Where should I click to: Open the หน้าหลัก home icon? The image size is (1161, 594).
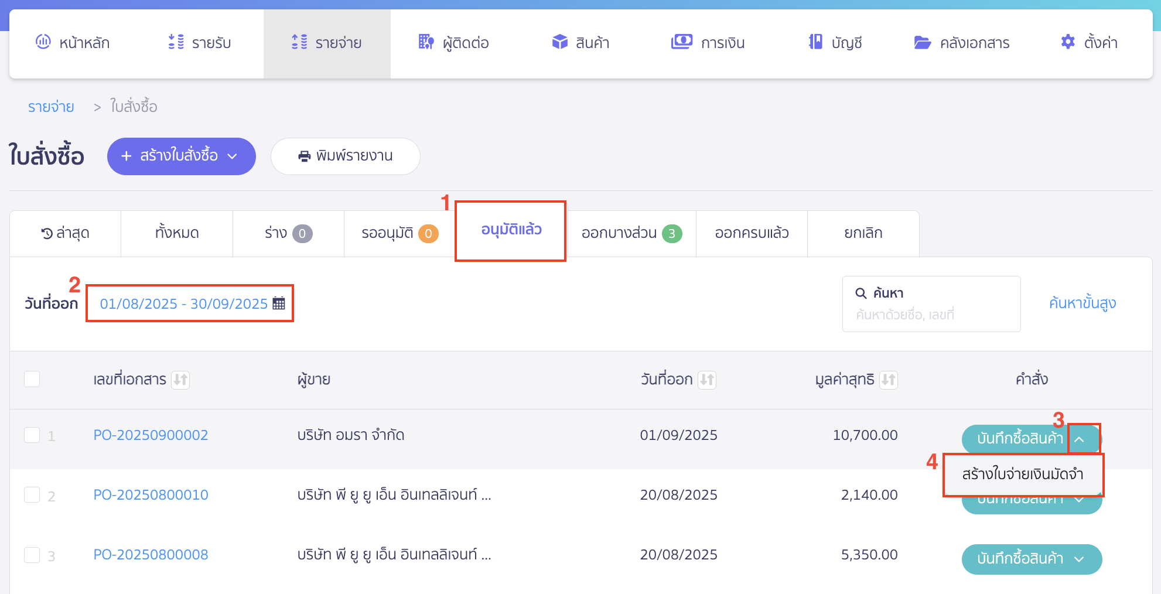(42, 42)
